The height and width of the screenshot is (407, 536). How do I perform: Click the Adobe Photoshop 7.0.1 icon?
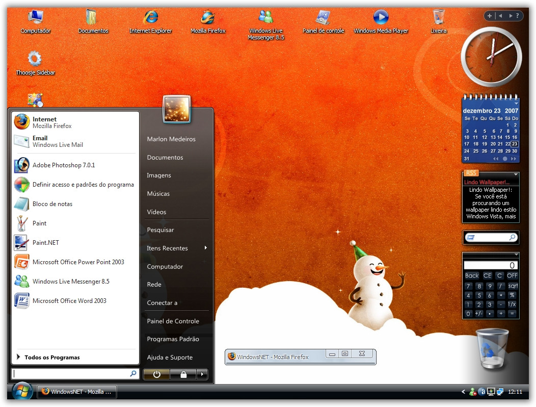click(22, 165)
